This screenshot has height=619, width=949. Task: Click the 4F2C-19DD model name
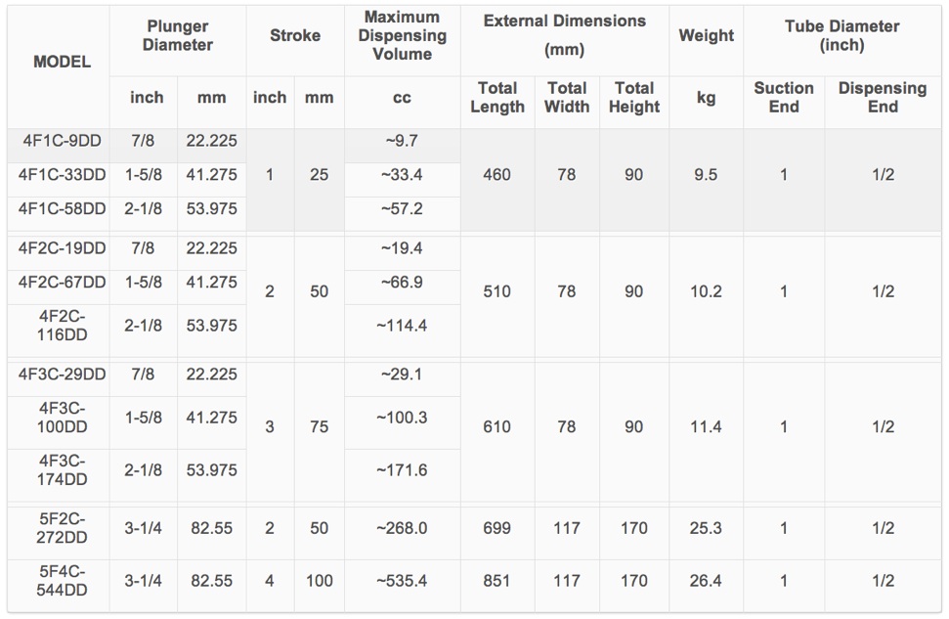point(62,247)
